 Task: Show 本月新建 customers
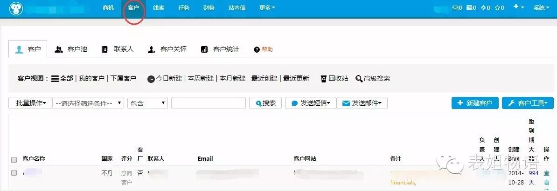pos(232,78)
